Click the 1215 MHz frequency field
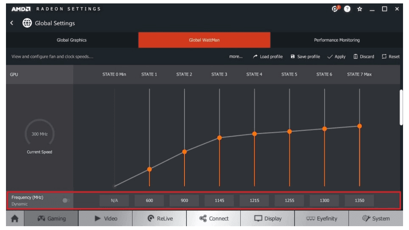 coord(254,200)
